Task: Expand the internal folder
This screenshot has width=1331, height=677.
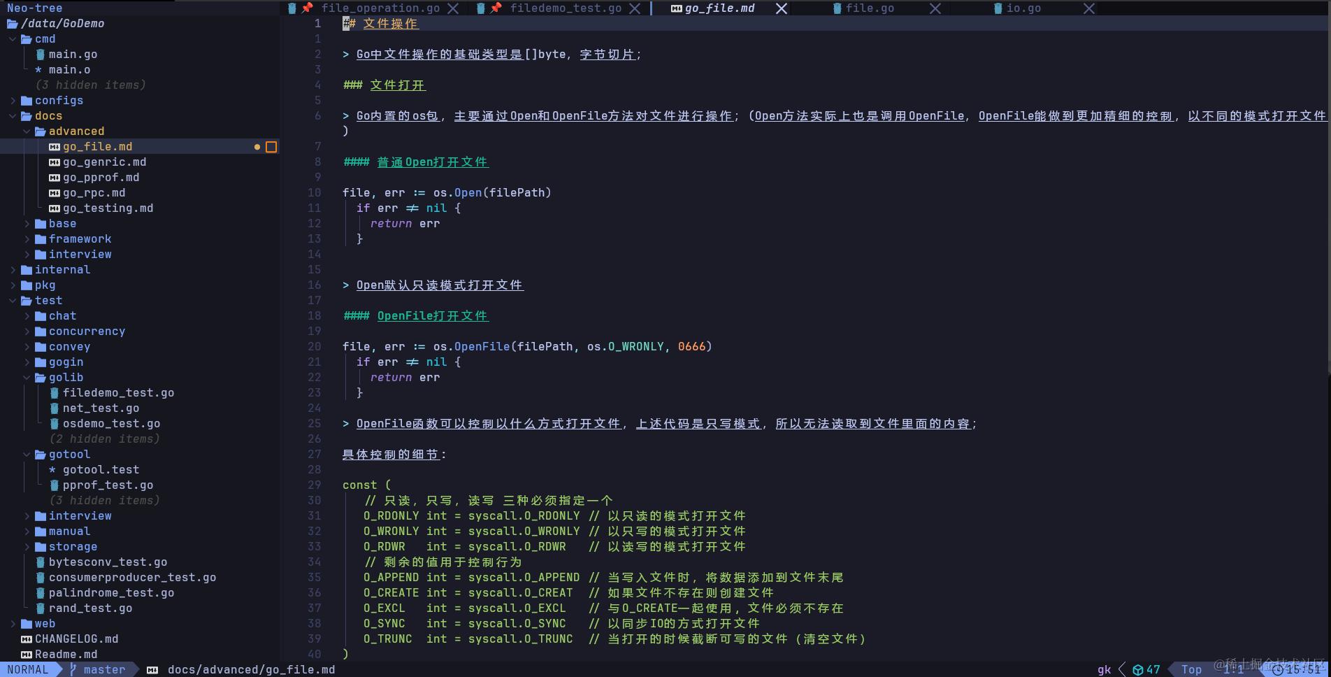Action: (x=13, y=270)
